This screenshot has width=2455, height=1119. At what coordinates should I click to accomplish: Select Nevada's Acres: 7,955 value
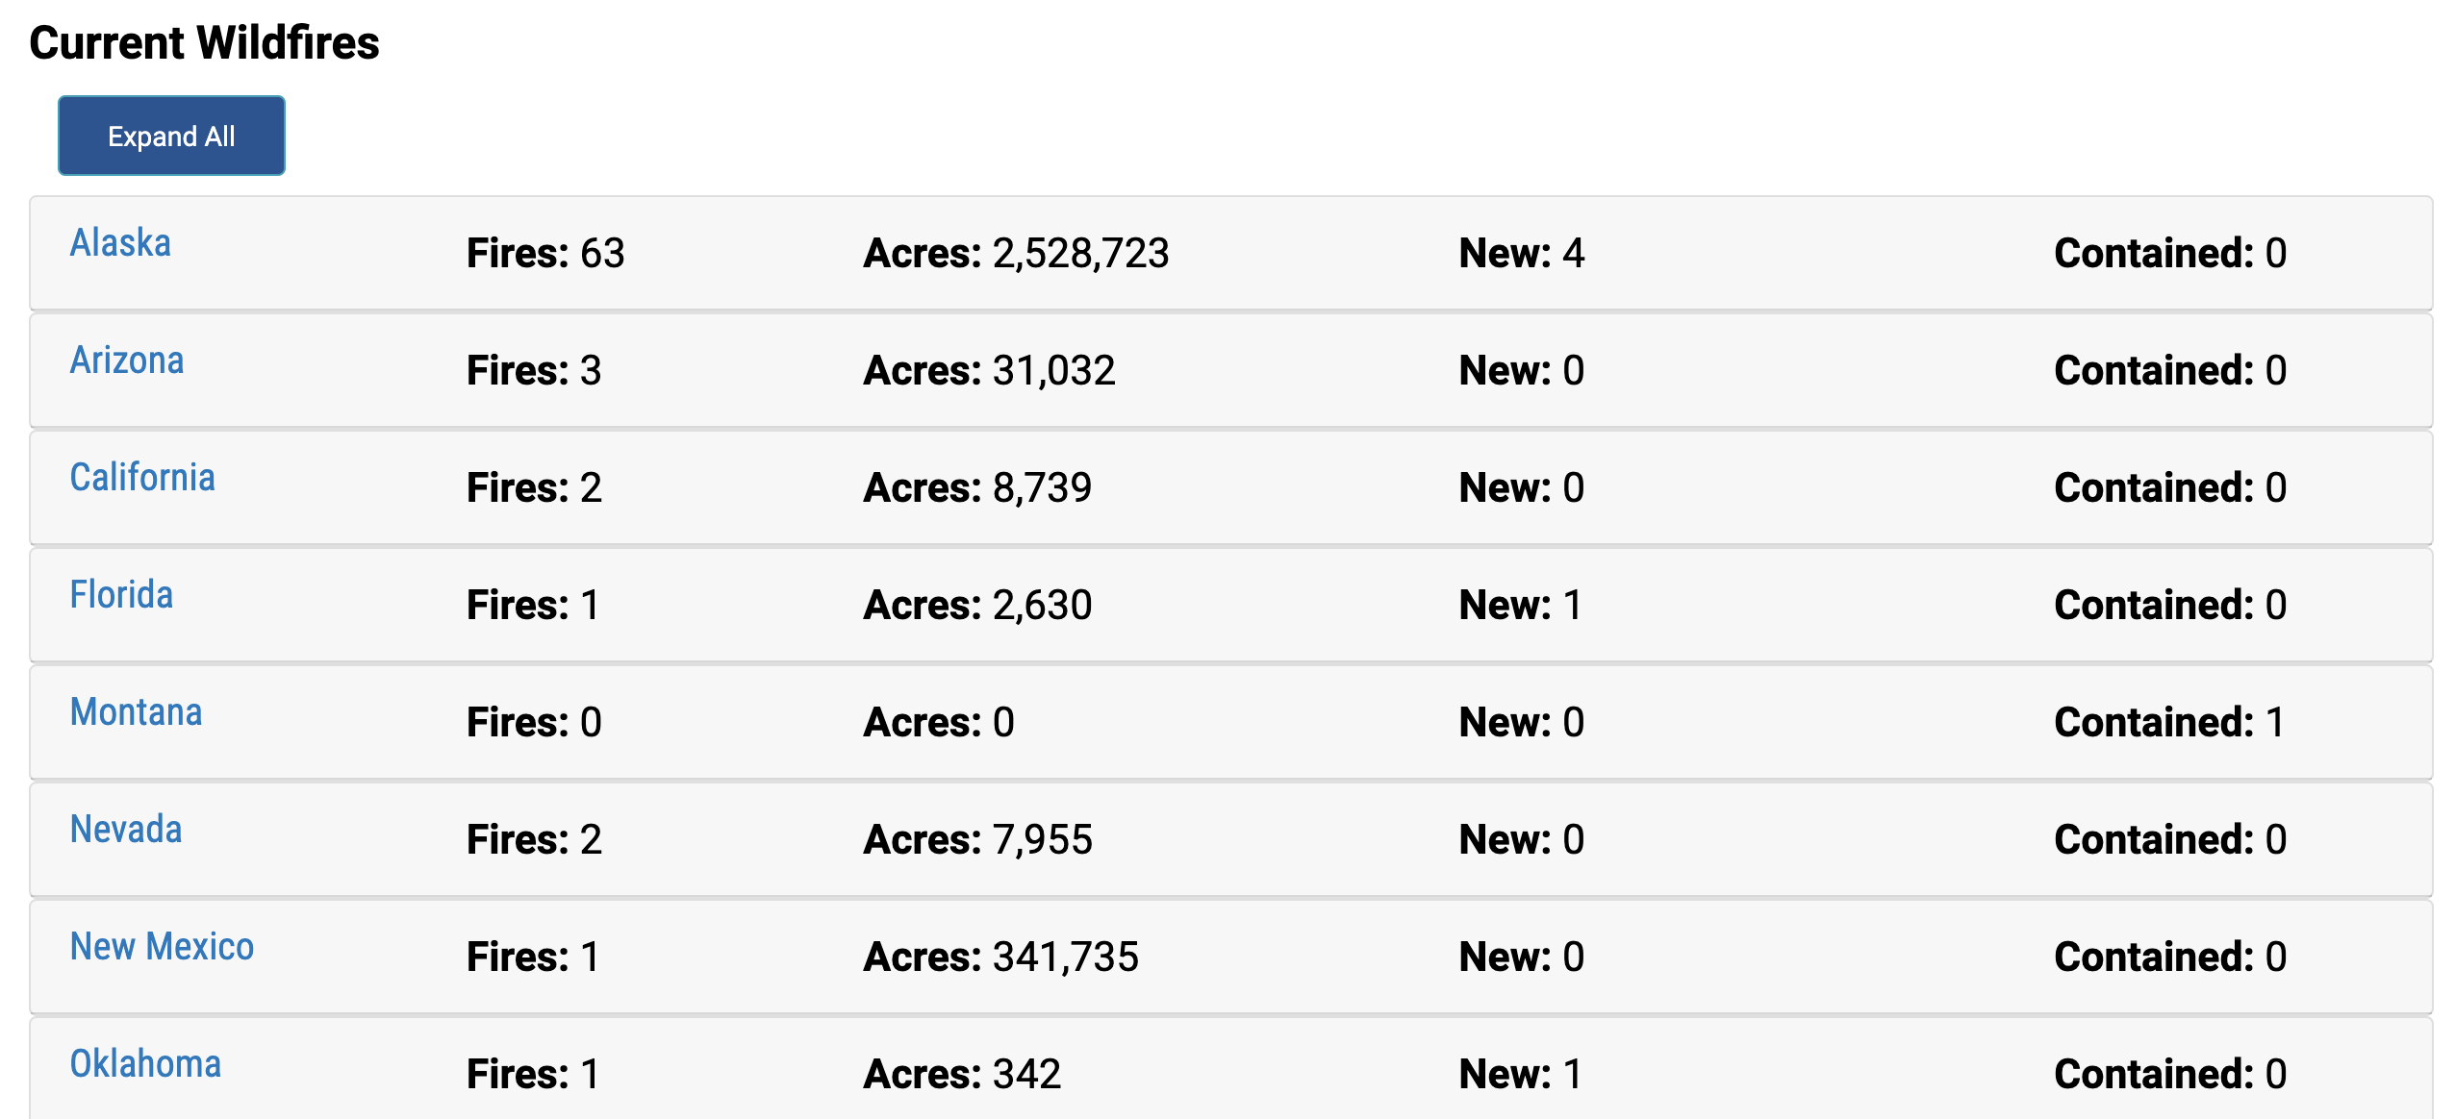(977, 839)
